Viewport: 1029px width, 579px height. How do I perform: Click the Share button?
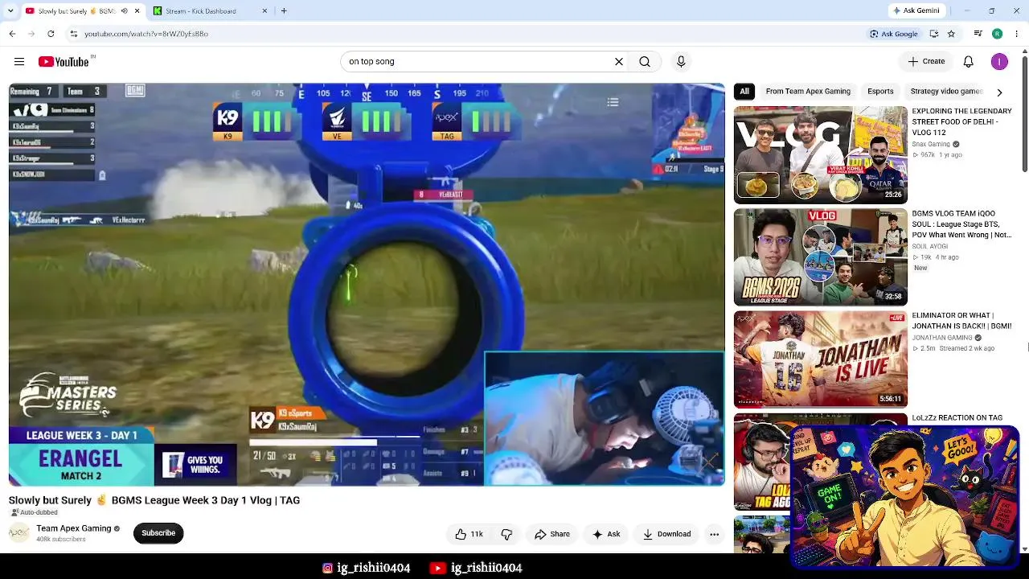pos(552,534)
